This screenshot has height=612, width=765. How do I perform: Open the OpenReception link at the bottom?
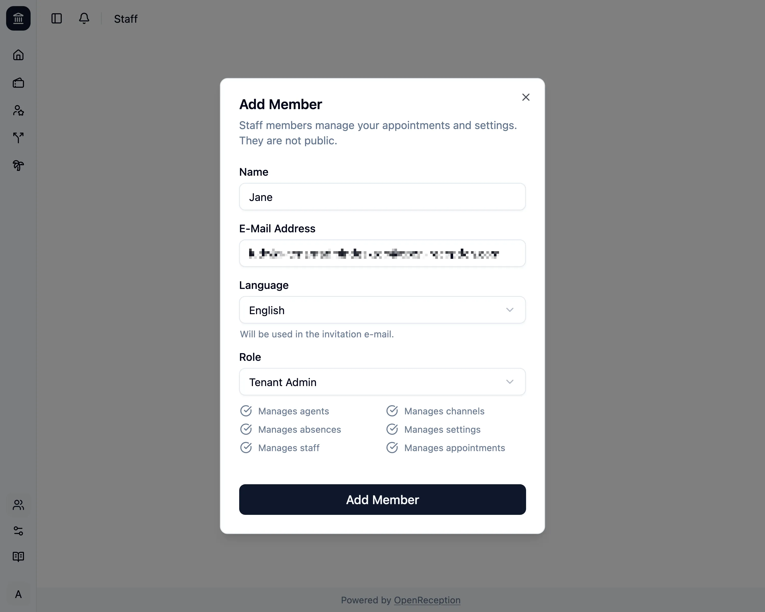[427, 600]
